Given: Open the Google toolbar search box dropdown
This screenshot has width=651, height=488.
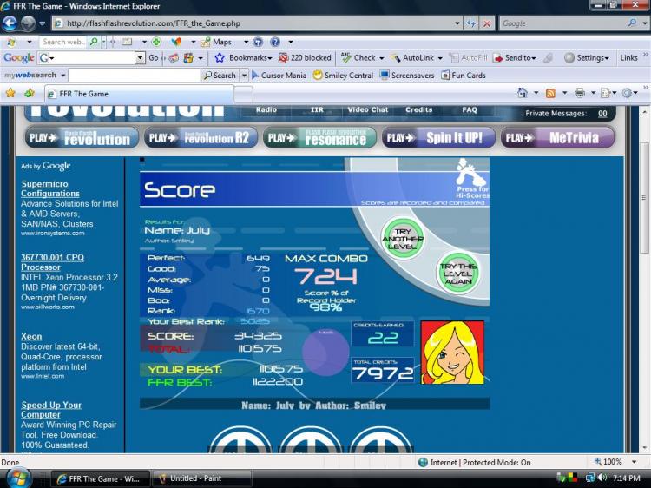Looking at the screenshot, I should coord(140,57).
